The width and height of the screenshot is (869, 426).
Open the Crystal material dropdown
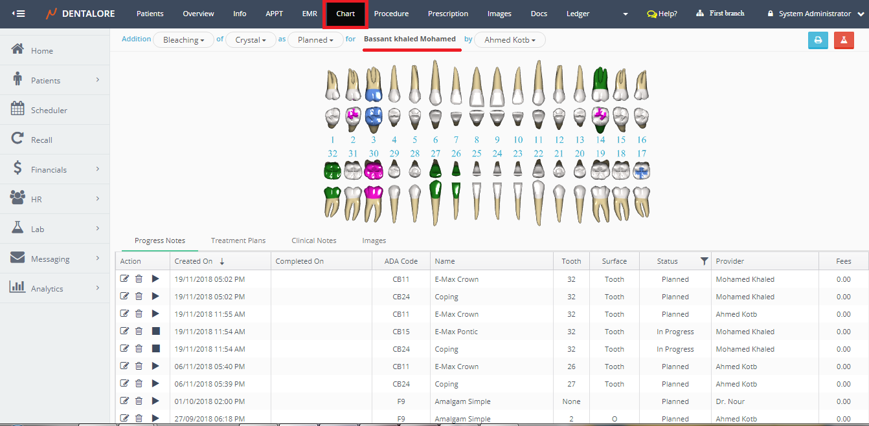pos(251,40)
